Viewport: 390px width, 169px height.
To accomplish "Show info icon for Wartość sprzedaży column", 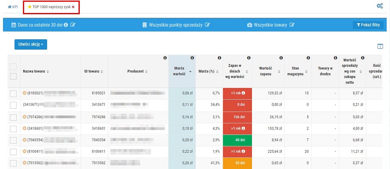I will (x=363, y=58).
